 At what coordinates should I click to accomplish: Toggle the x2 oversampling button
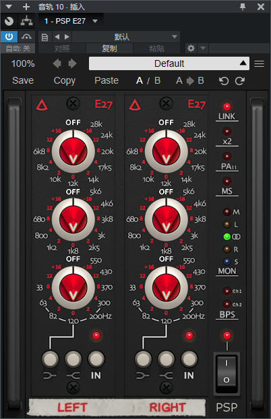click(x=227, y=132)
